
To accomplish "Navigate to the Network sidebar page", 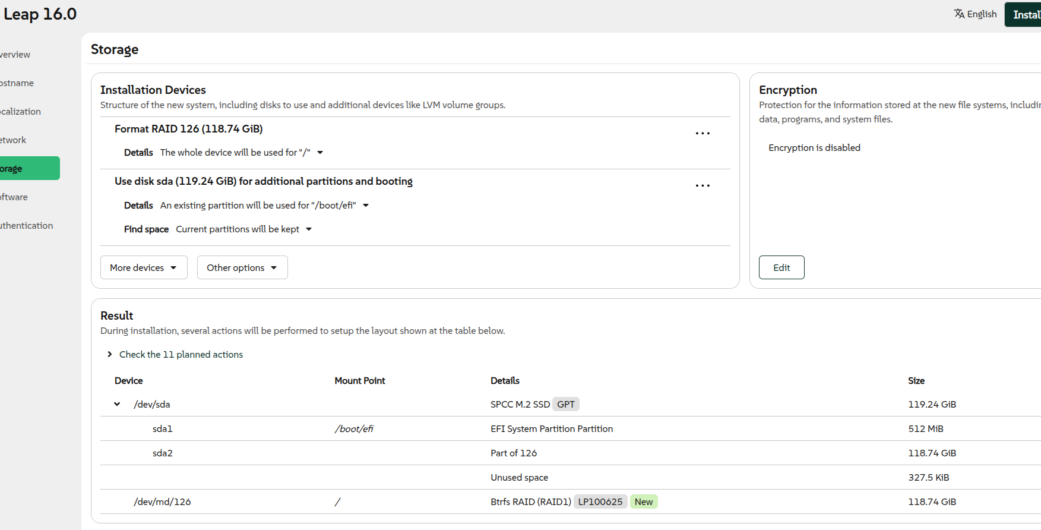I will pos(14,140).
